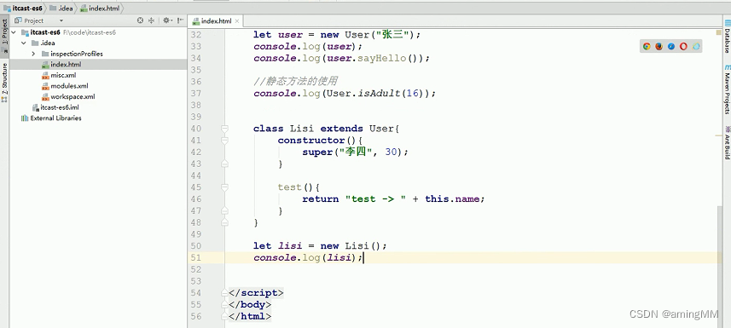Click fold end marker on line 47
This screenshot has height=328, width=731.
tap(224, 210)
